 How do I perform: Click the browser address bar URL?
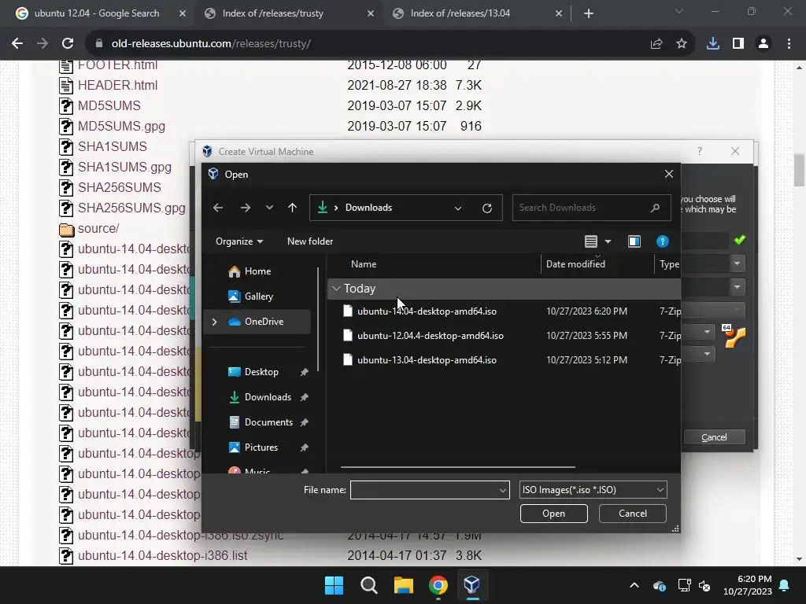click(211, 44)
